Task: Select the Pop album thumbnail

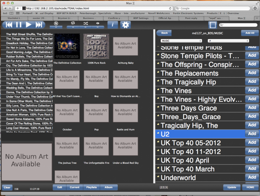Action: point(96,113)
